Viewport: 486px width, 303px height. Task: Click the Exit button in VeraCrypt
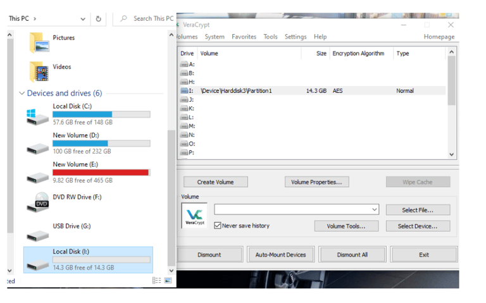(x=424, y=254)
